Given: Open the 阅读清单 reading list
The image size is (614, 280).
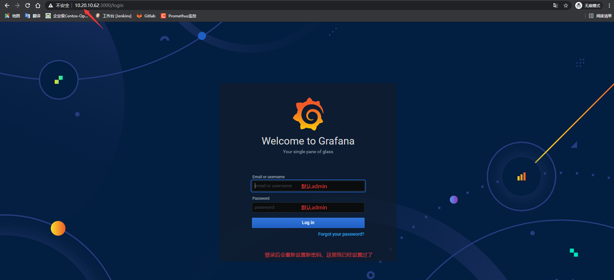Looking at the screenshot, I should pos(600,16).
